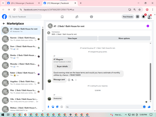Viewport: 156px width, 117px height.
Task: Open the Dom conversation
Action: coord(21,48)
